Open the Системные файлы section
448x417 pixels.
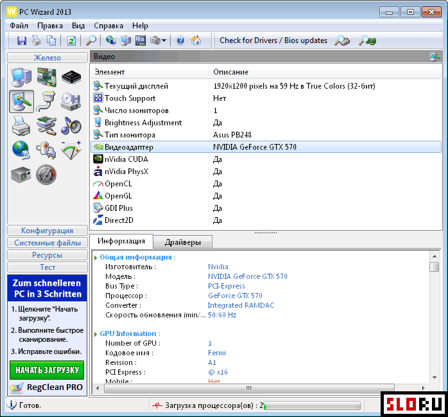(x=47, y=243)
